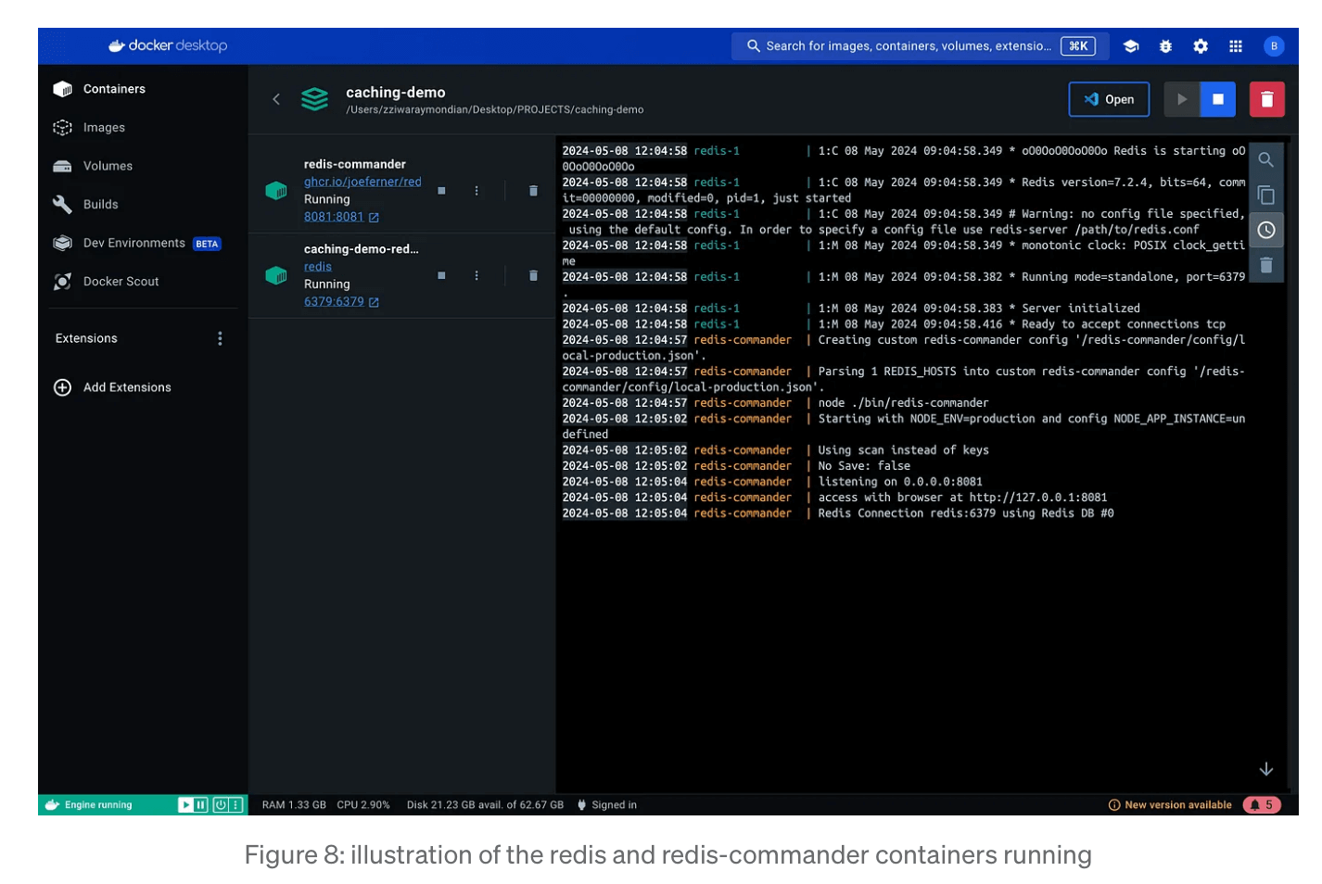Screen dimensions: 1322x884
Task: Search the logs with magnifier icon
Action: (x=1265, y=160)
